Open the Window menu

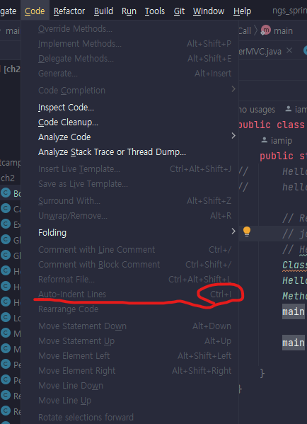coord(209,11)
